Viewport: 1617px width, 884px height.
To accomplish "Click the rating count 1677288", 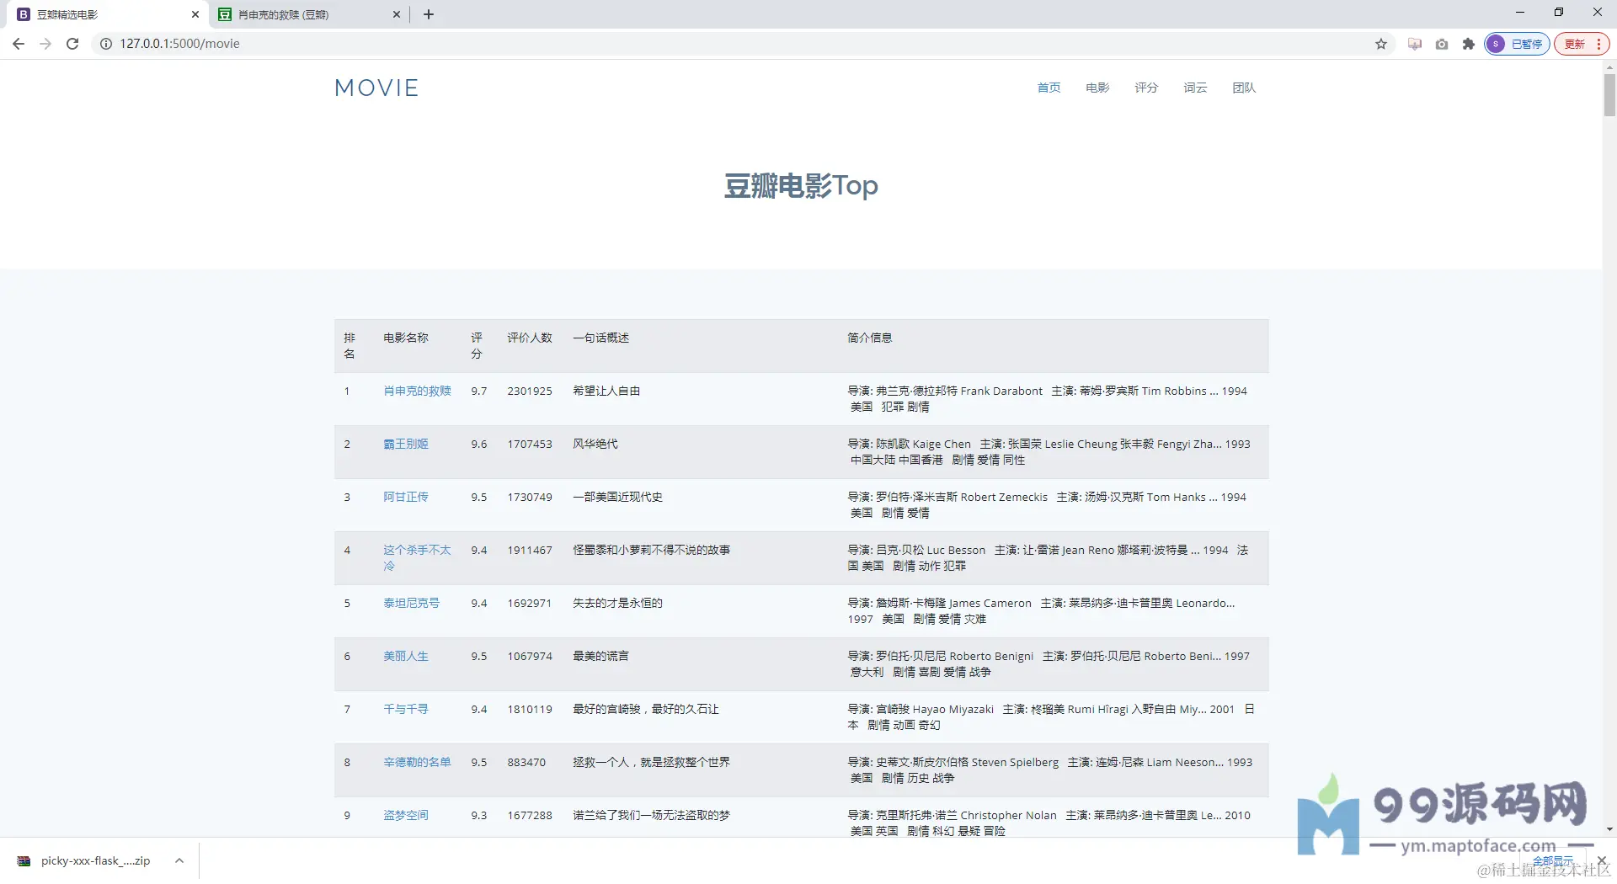I will [x=530, y=815].
